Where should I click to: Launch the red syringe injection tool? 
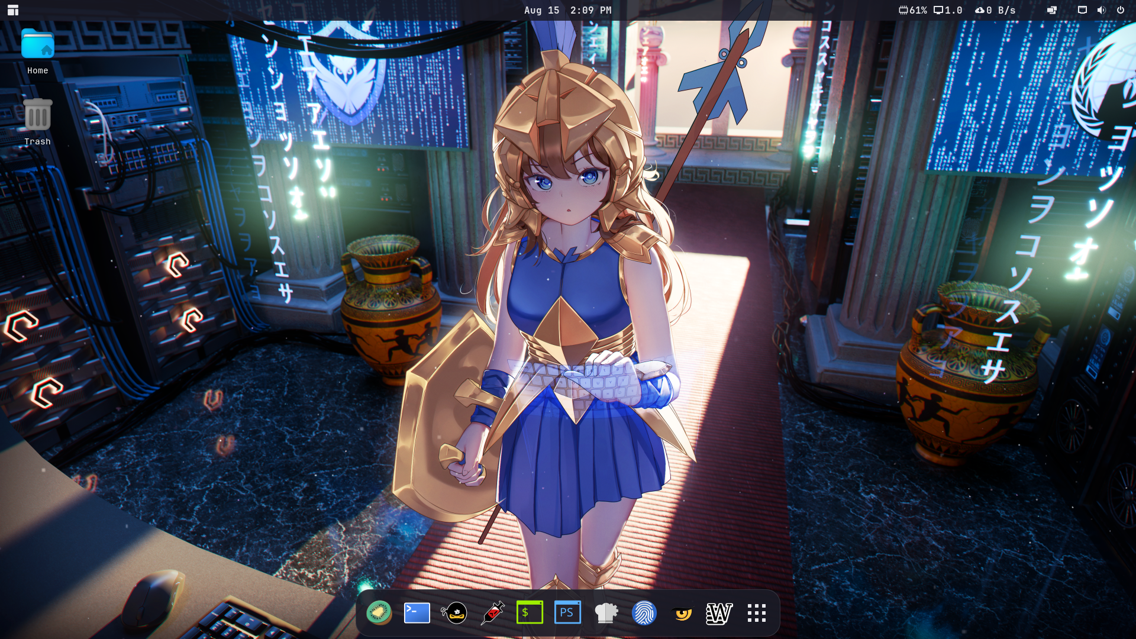click(x=492, y=613)
